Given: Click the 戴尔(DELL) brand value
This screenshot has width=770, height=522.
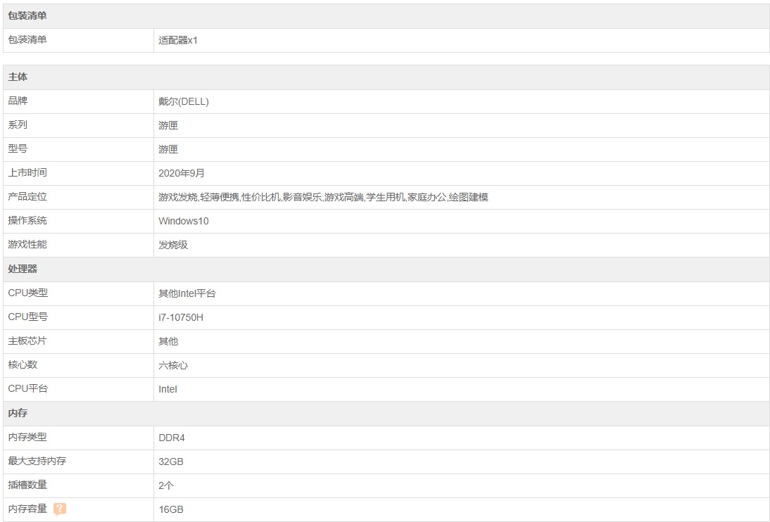Looking at the screenshot, I should coord(184,101).
